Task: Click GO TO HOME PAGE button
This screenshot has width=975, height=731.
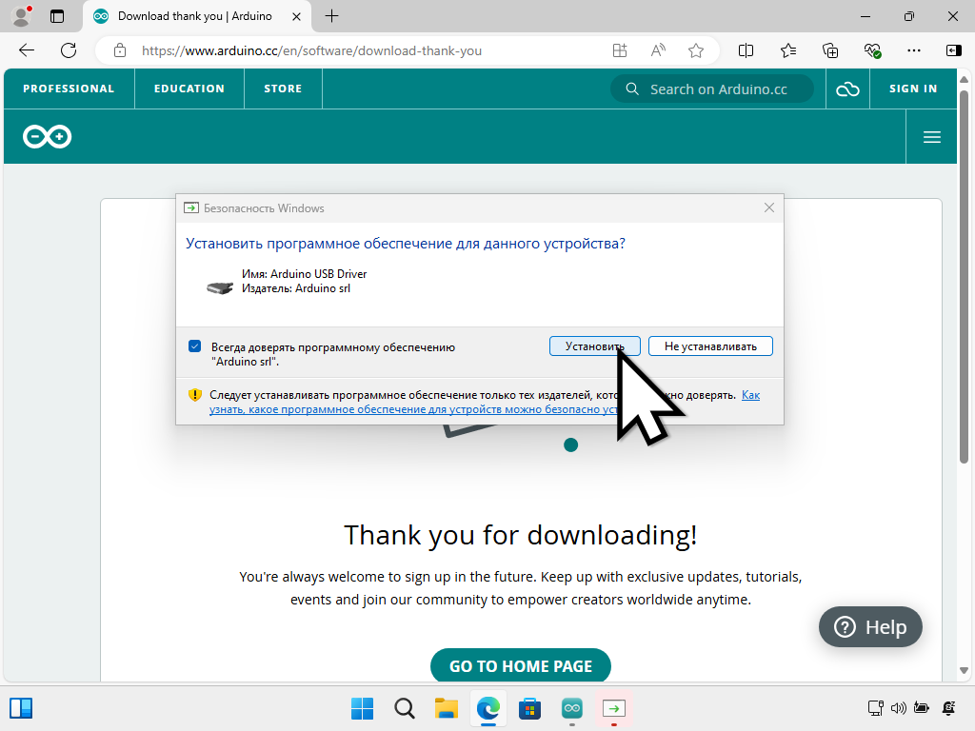Action: 521,665
